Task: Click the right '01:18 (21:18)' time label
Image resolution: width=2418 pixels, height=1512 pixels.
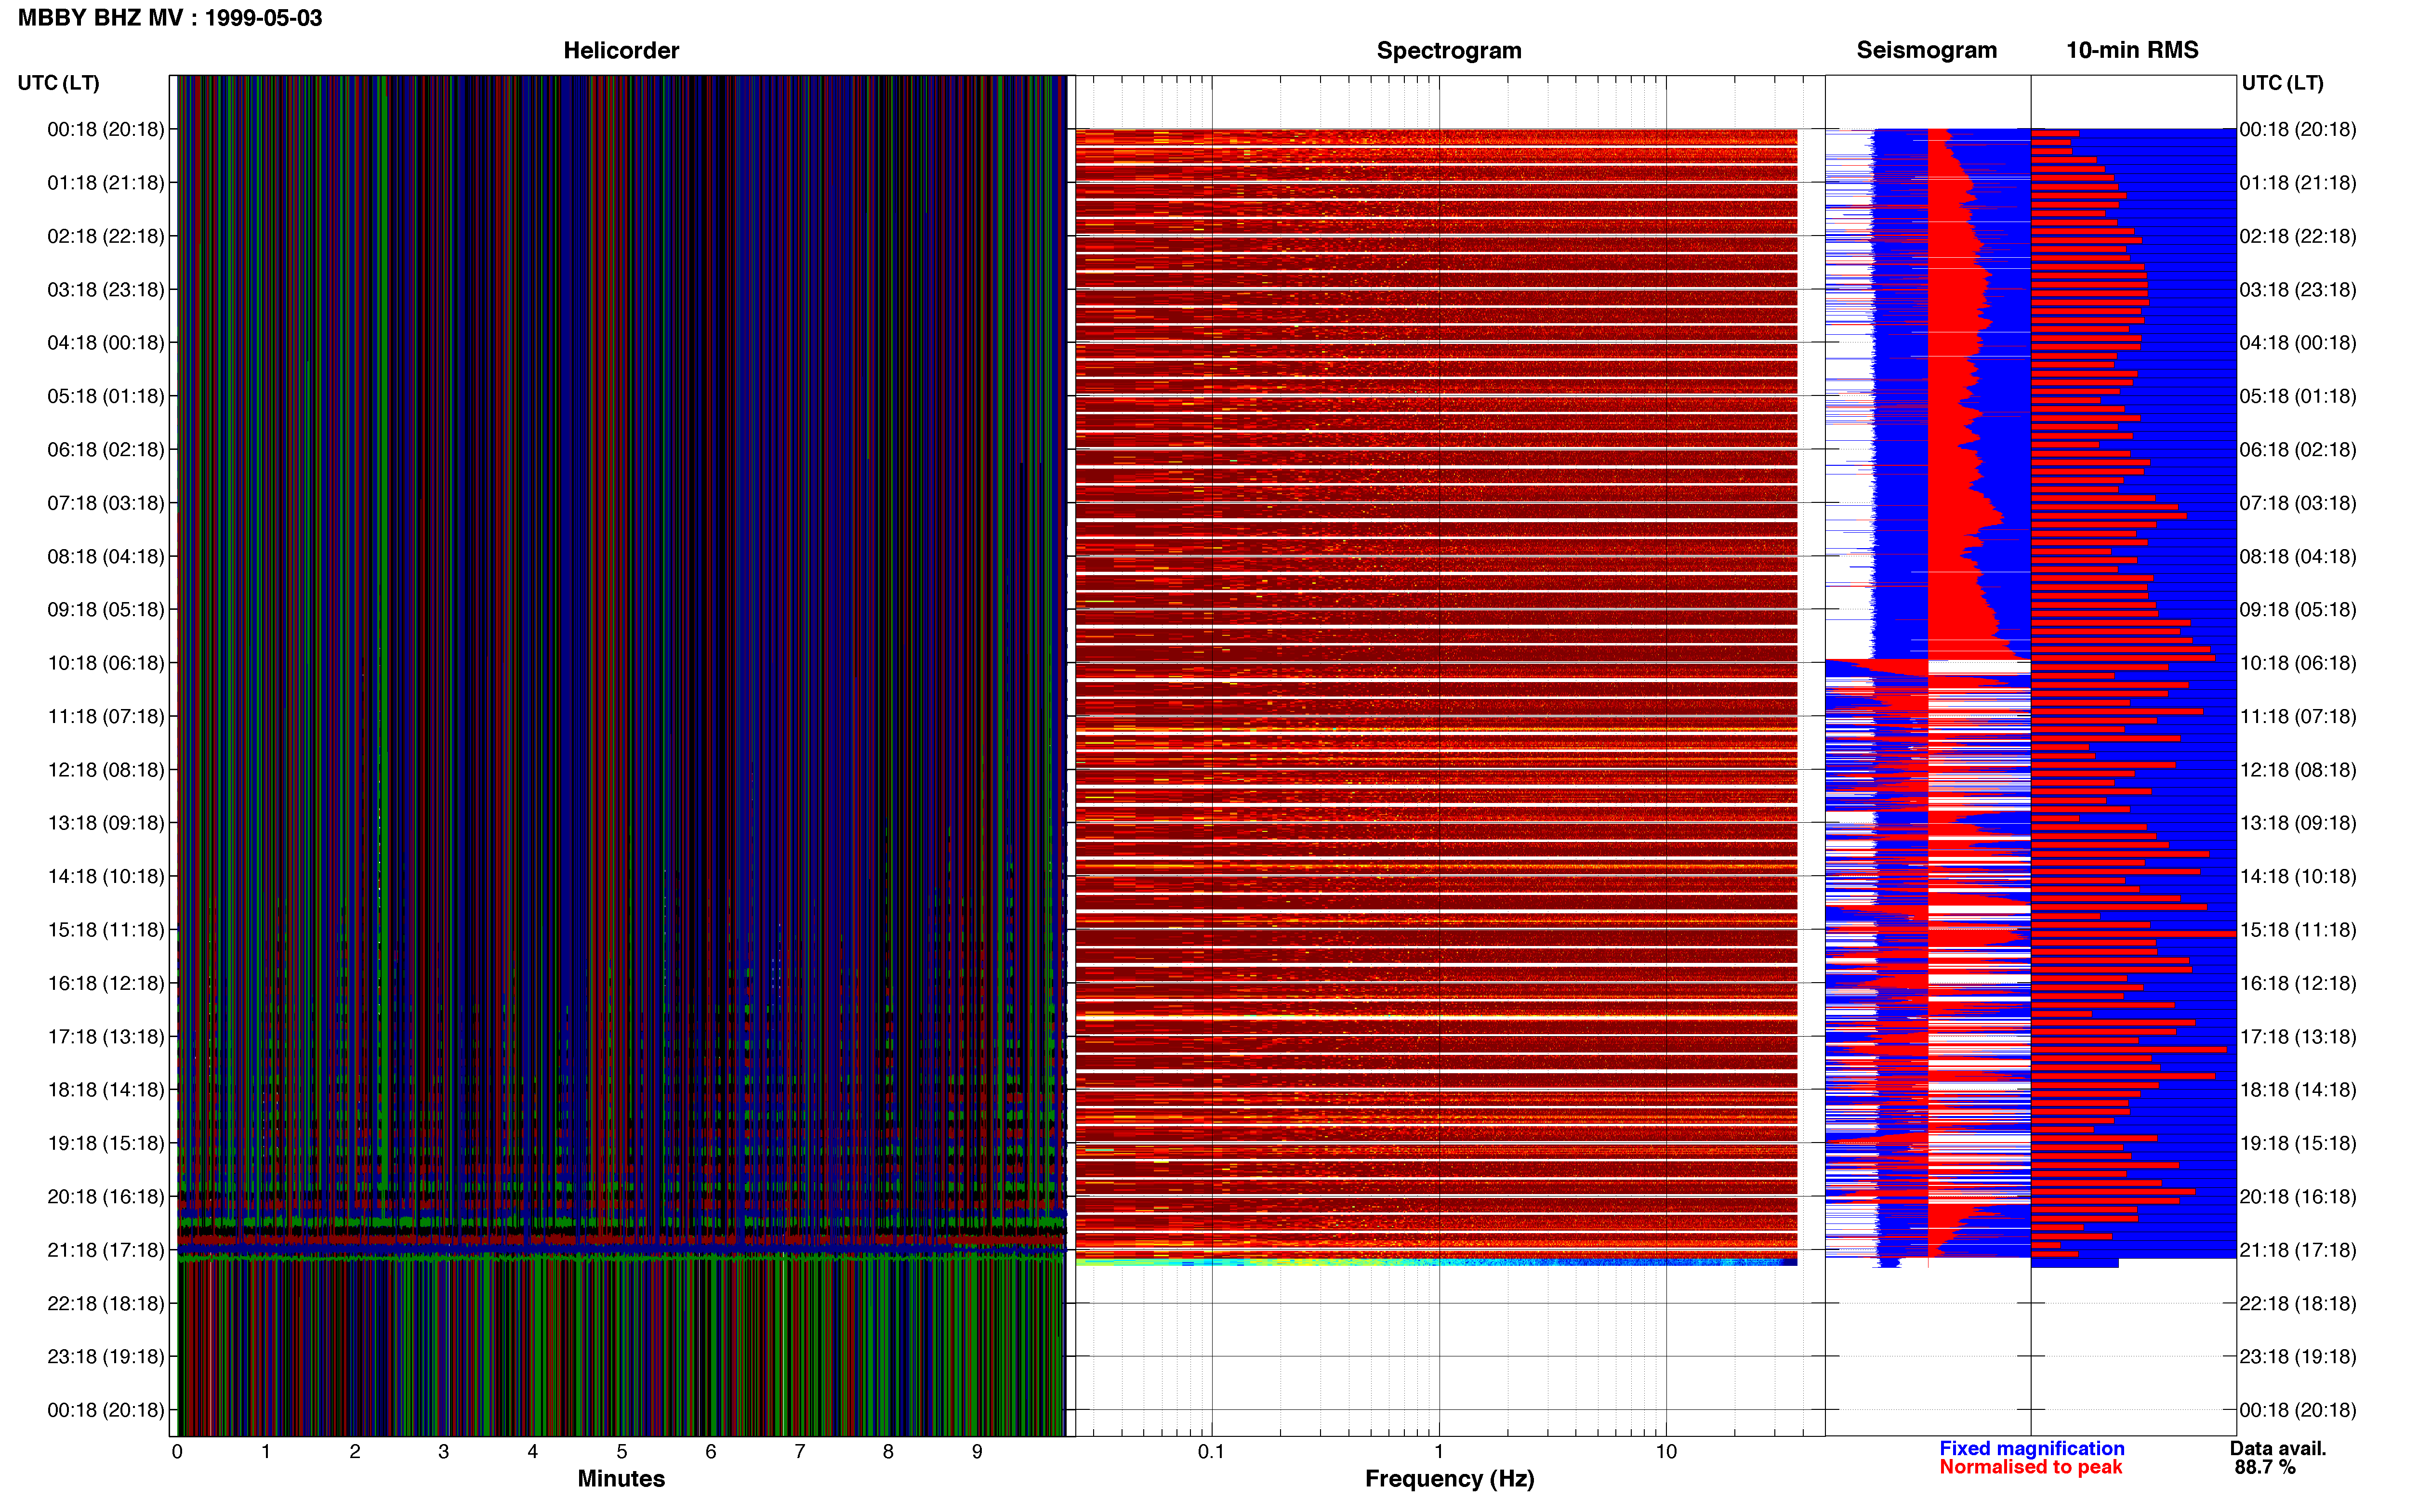Action: tap(2298, 183)
